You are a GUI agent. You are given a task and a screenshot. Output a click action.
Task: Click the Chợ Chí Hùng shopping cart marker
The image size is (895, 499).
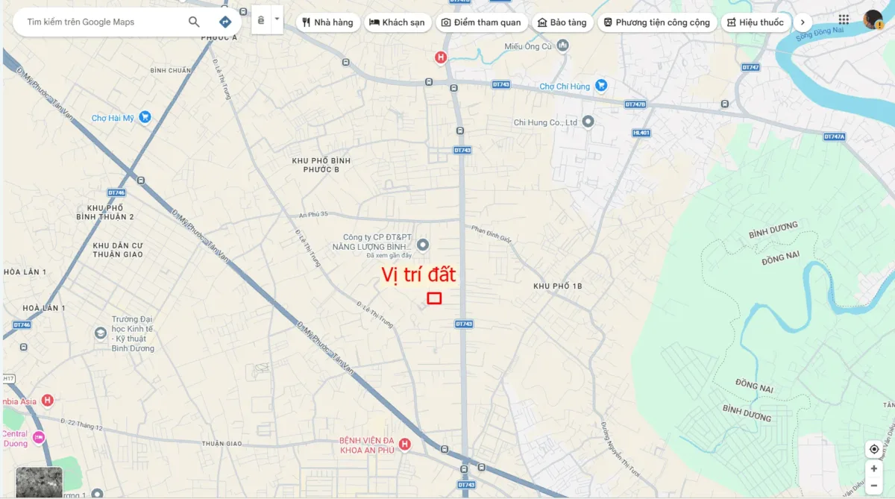601,86
